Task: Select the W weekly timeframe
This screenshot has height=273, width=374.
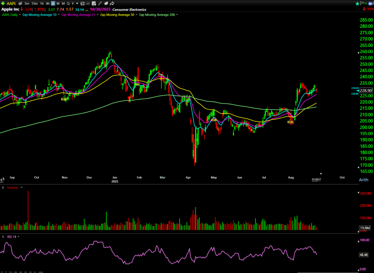Action: point(58,4)
